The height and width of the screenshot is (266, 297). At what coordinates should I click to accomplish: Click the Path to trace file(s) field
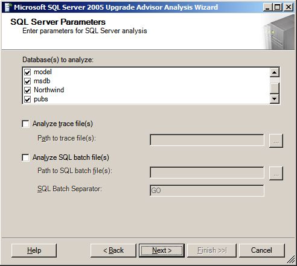207,140
